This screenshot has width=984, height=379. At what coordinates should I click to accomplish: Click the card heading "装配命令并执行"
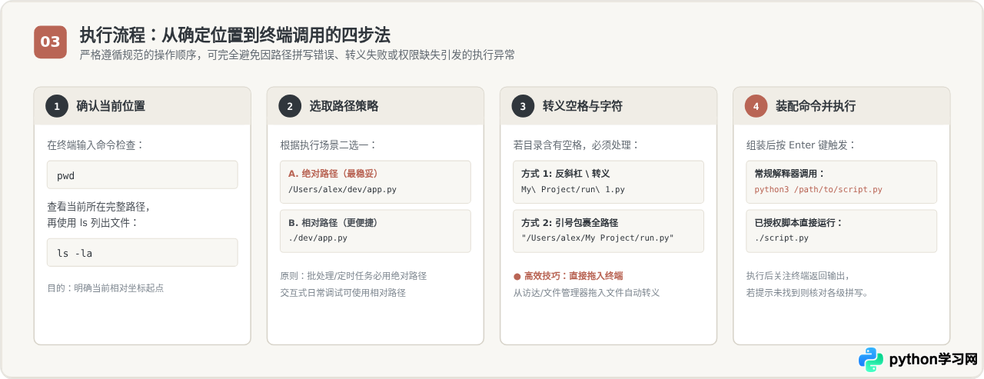[x=816, y=106]
